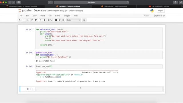The height and width of the screenshot is (103, 183).
Task: Open cell type dropdown showing Code
Action: tap(73, 20)
